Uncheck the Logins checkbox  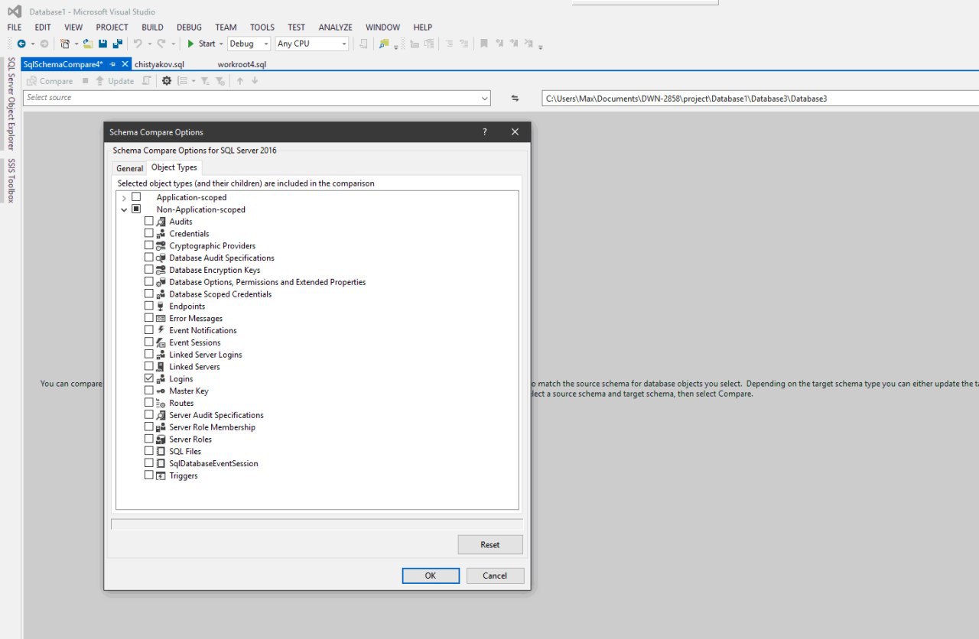click(149, 379)
